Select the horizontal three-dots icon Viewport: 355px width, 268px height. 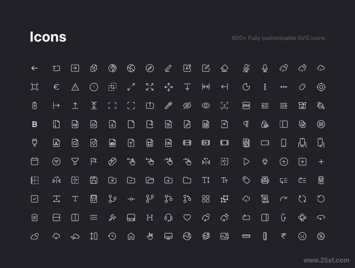(284, 87)
